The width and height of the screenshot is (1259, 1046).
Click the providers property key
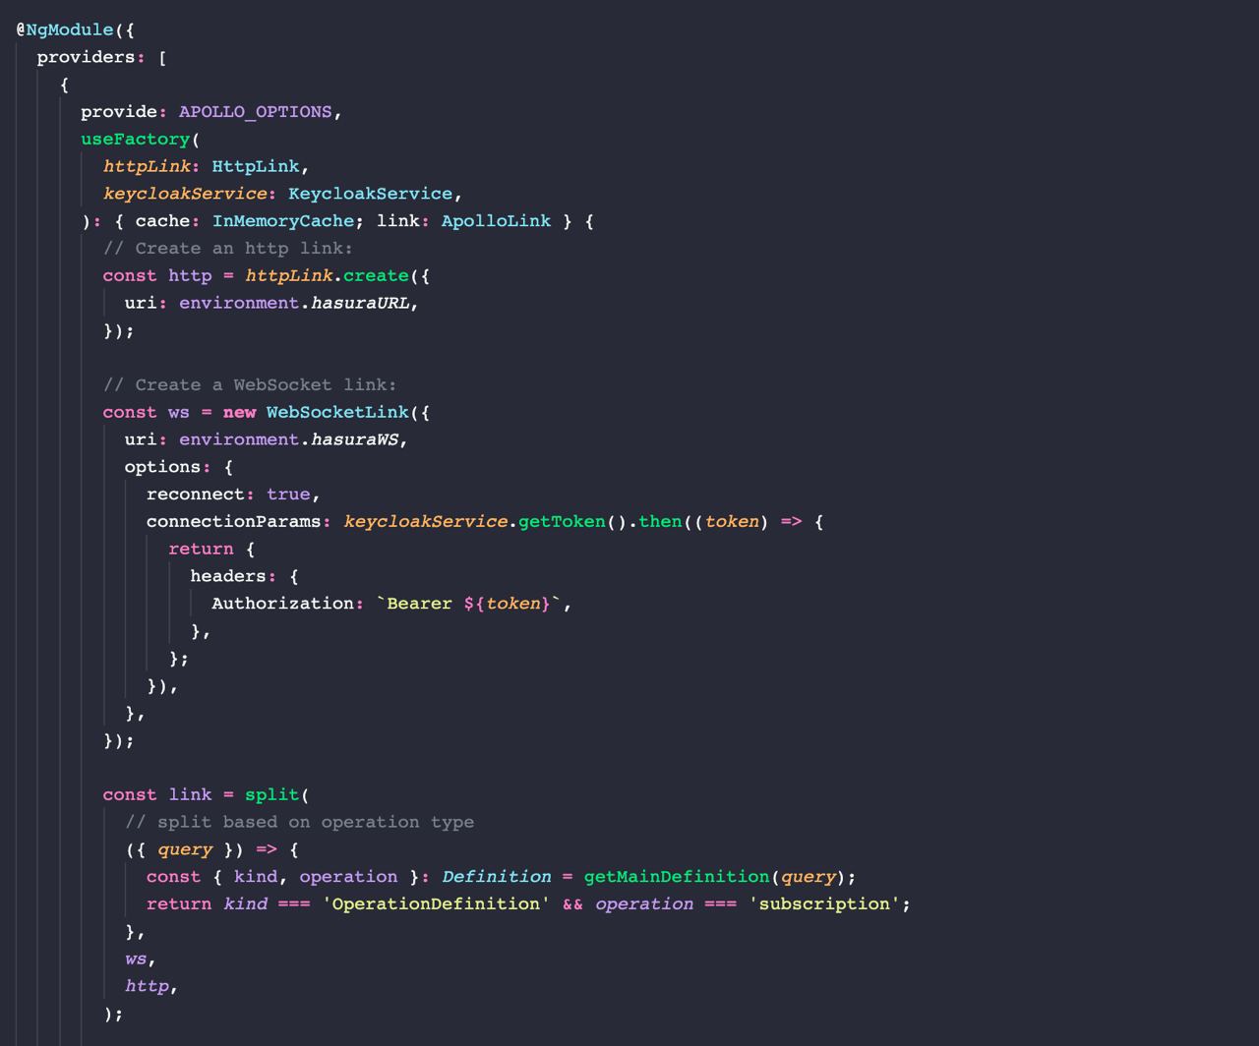(86, 57)
